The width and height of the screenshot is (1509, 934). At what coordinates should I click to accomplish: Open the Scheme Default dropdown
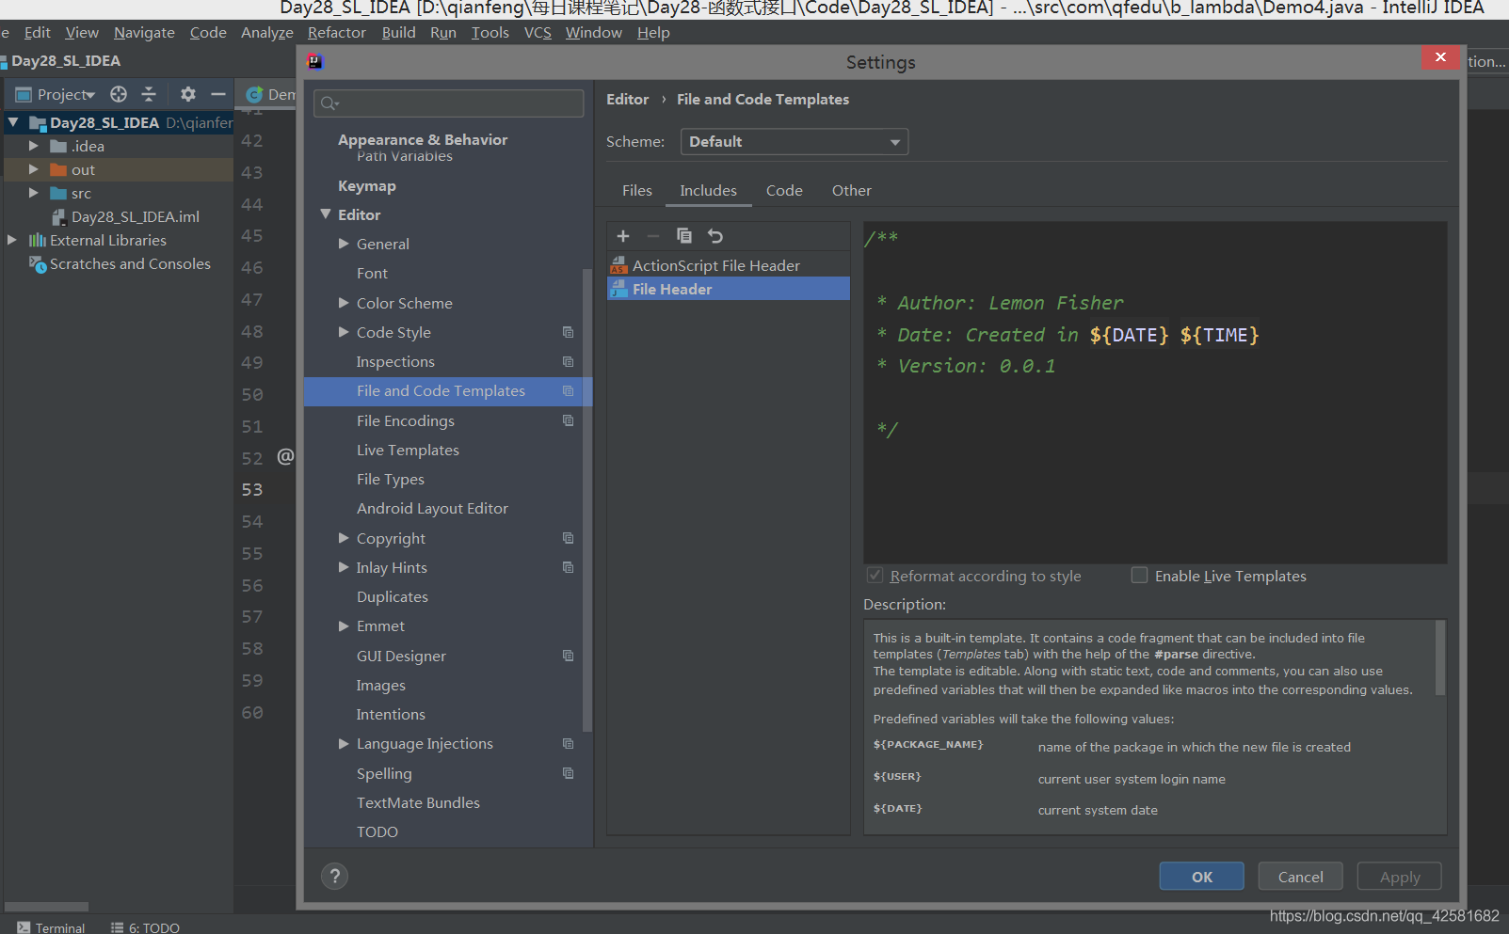[x=795, y=142]
